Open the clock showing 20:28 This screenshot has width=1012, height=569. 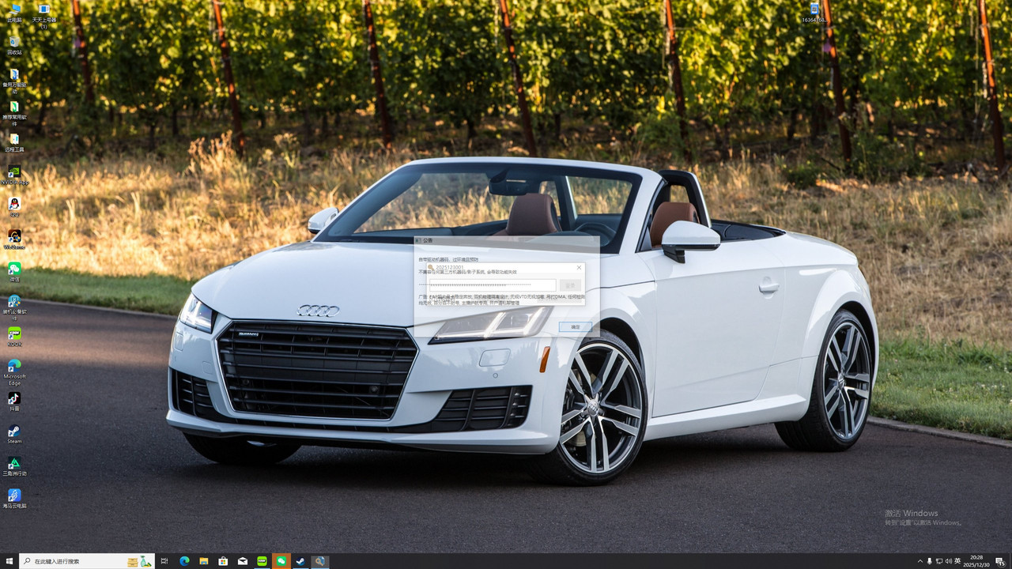tap(976, 561)
